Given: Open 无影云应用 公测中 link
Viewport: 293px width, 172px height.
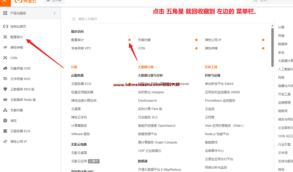Looking at the screenshot, I should coord(85,161).
